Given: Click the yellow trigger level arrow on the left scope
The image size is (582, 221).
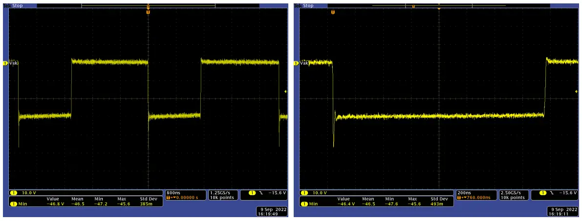Looking at the screenshot, I should coord(286,92).
